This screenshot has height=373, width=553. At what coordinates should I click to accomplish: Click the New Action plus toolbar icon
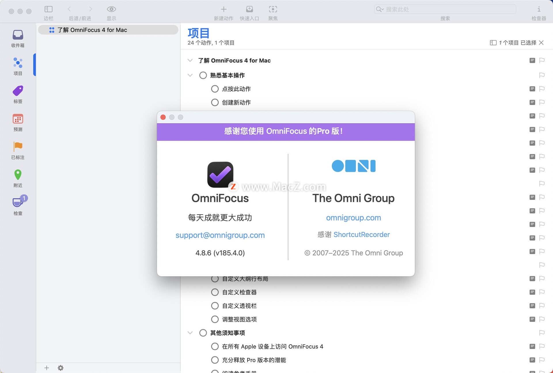(224, 10)
